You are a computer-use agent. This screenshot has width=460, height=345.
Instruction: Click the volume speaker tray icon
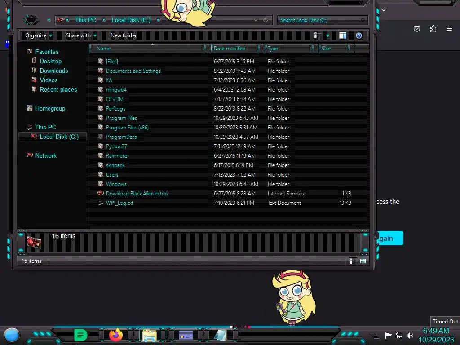point(410,335)
